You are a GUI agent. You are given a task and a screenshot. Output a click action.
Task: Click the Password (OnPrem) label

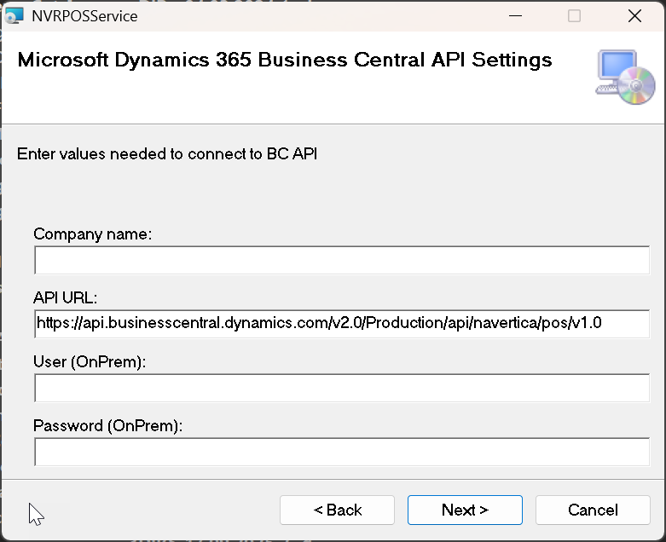(x=108, y=425)
